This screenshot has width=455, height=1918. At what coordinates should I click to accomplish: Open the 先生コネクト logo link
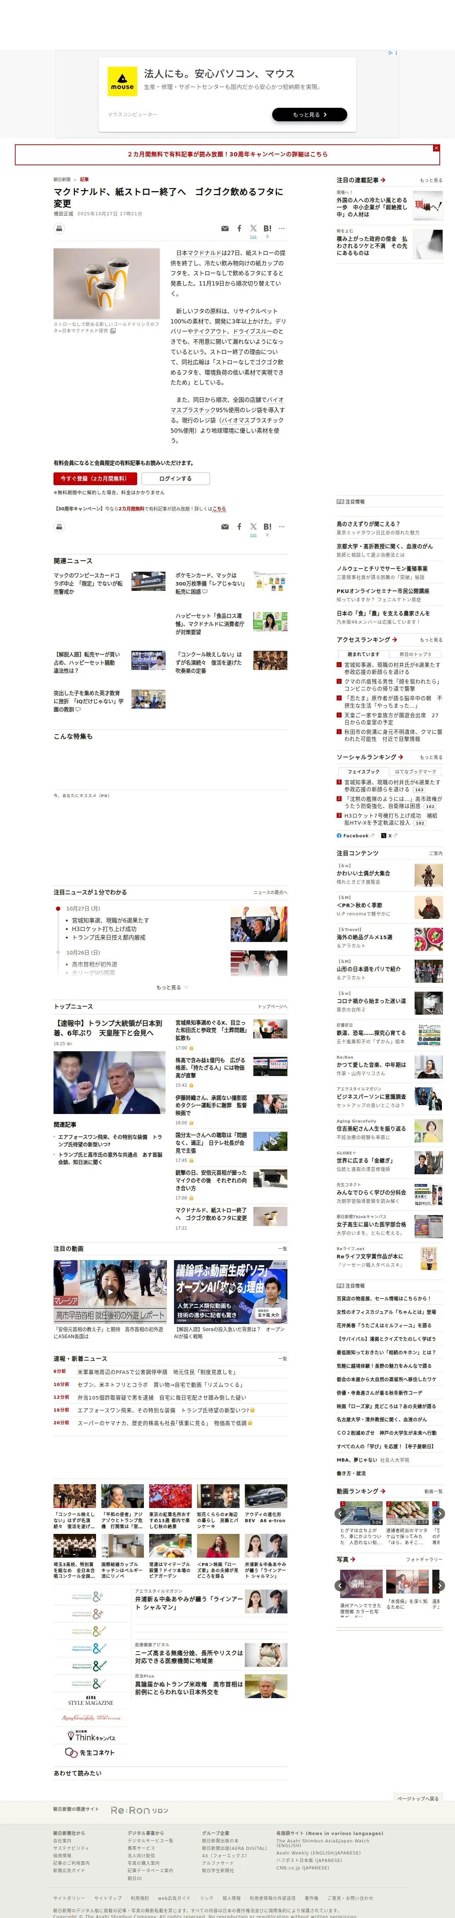point(91,1753)
